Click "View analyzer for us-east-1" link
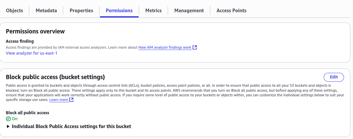 tap(32, 53)
